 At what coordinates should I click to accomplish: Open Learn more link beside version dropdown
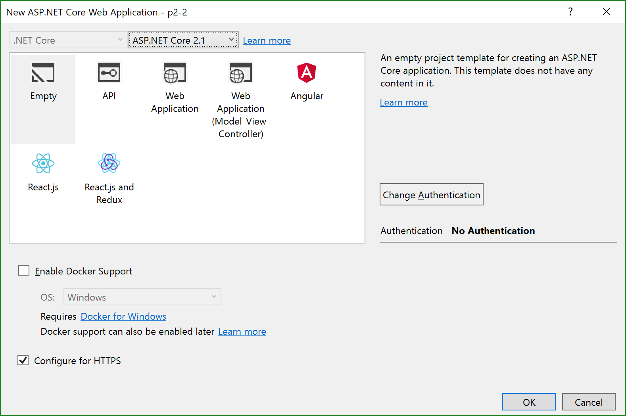(267, 40)
